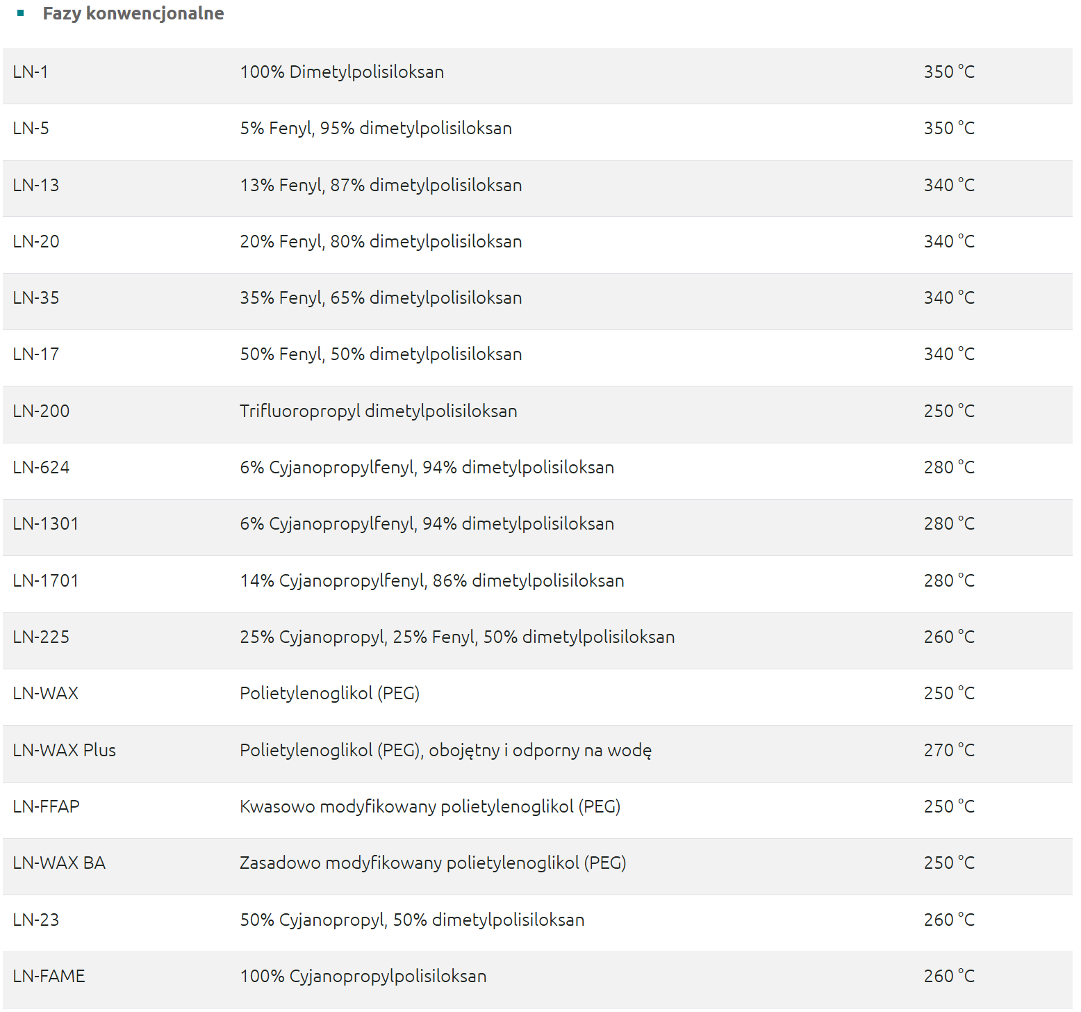Click the Fazy konwencjonalne heading
The width and height of the screenshot is (1081, 1012).
133,13
